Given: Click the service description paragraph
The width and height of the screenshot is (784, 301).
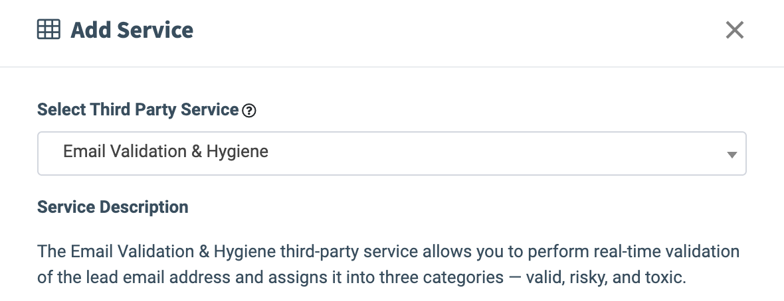Looking at the screenshot, I should pyautogui.click(x=388, y=265).
